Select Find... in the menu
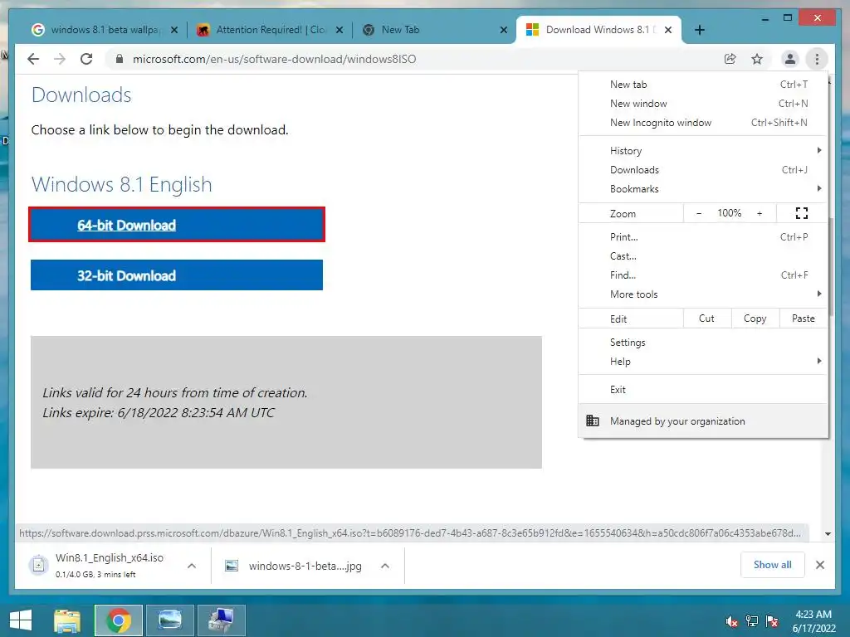 click(703, 275)
